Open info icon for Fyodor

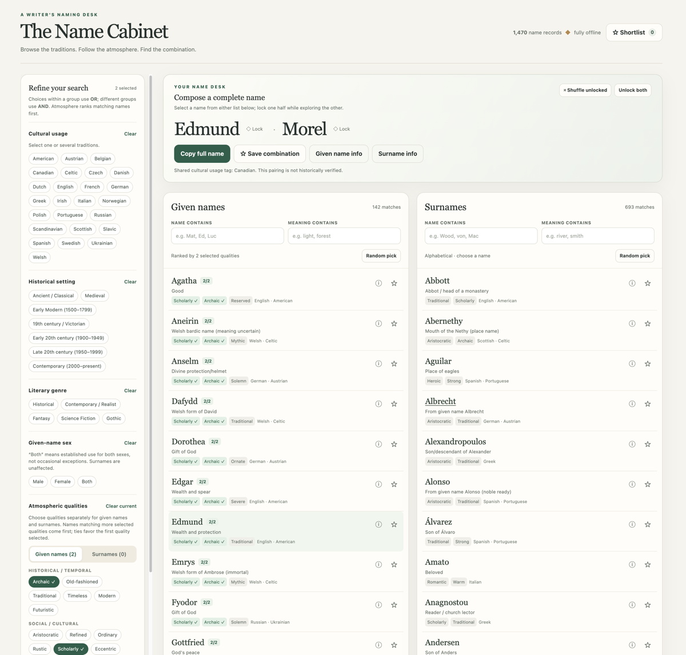(x=378, y=605)
